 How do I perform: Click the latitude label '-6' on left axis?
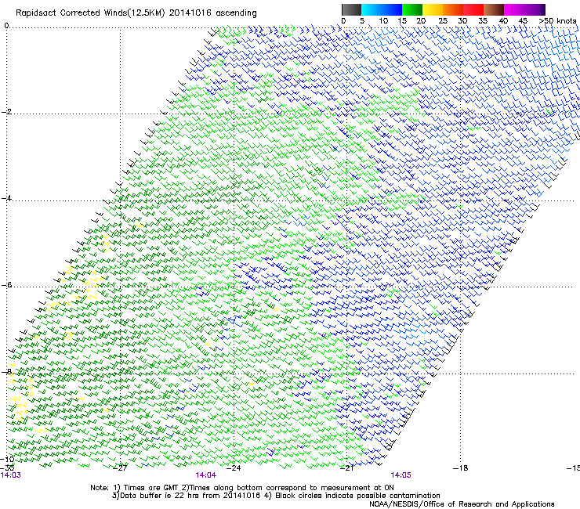pyautogui.click(x=6, y=284)
